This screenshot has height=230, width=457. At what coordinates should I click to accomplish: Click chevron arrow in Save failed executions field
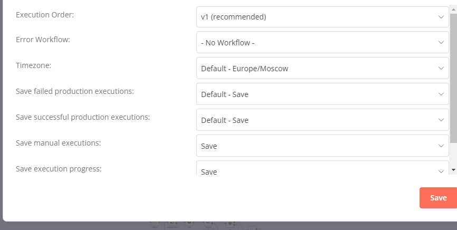441,94
